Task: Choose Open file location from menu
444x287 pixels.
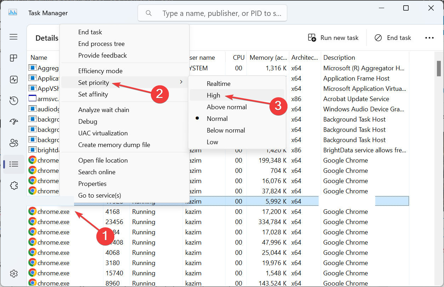Action: (x=103, y=160)
